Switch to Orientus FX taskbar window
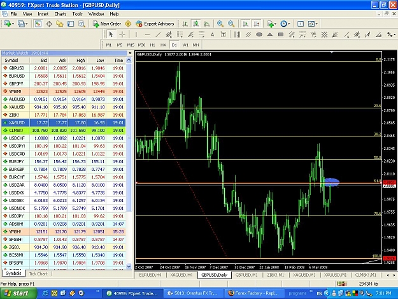Viewport: 398px width, 299px height. click(x=194, y=293)
